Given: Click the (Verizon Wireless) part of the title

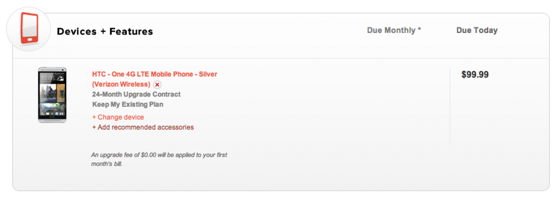Looking at the screenshot, I should (121, 84).
